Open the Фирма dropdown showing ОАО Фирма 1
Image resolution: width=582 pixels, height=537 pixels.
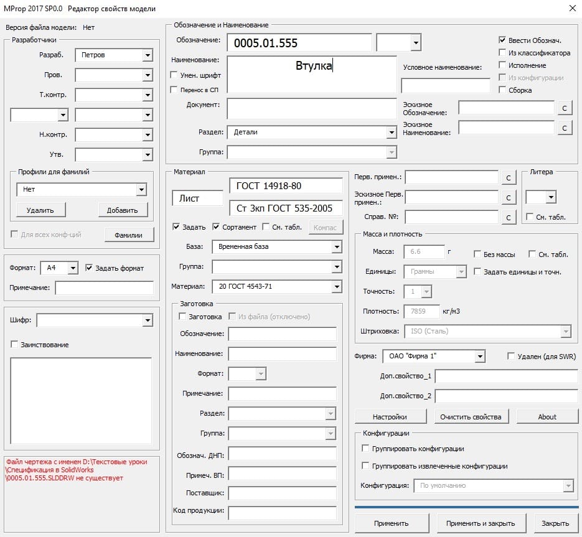pyautogui.click(x=480, y=357)
